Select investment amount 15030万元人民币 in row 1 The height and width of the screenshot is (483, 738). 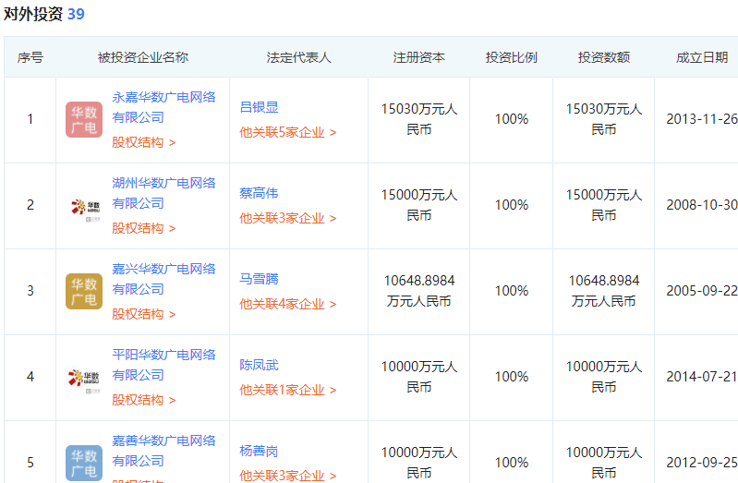coord(604,119)
